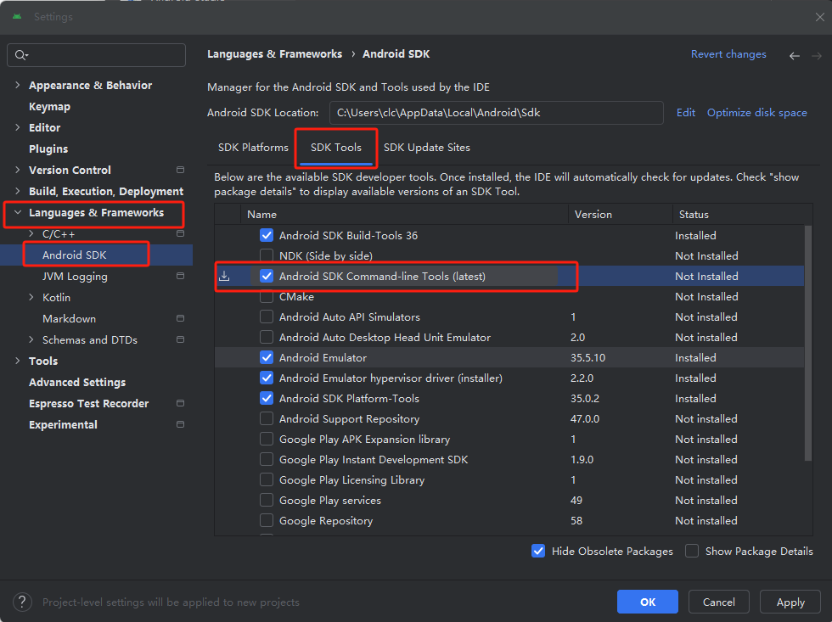Screen dimensions: 832x622
Task: Click the Android SDK Location path field
Action: [x=496, y=112]
